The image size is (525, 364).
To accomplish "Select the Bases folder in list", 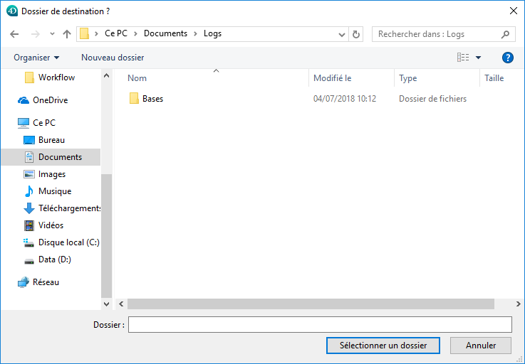I will click(152, 99).
